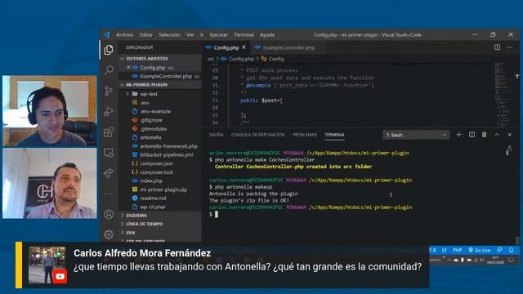Show the PROBLEMAS panel tab
The height and width of the screenshot is (294, 523).
pos(305,135)
